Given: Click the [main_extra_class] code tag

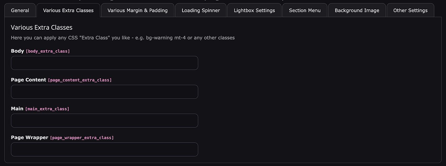Looking at the screenshot, I should click(x=47, y=109).
